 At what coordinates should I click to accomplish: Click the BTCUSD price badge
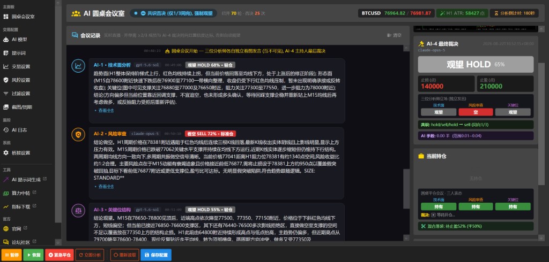(396, 13)
